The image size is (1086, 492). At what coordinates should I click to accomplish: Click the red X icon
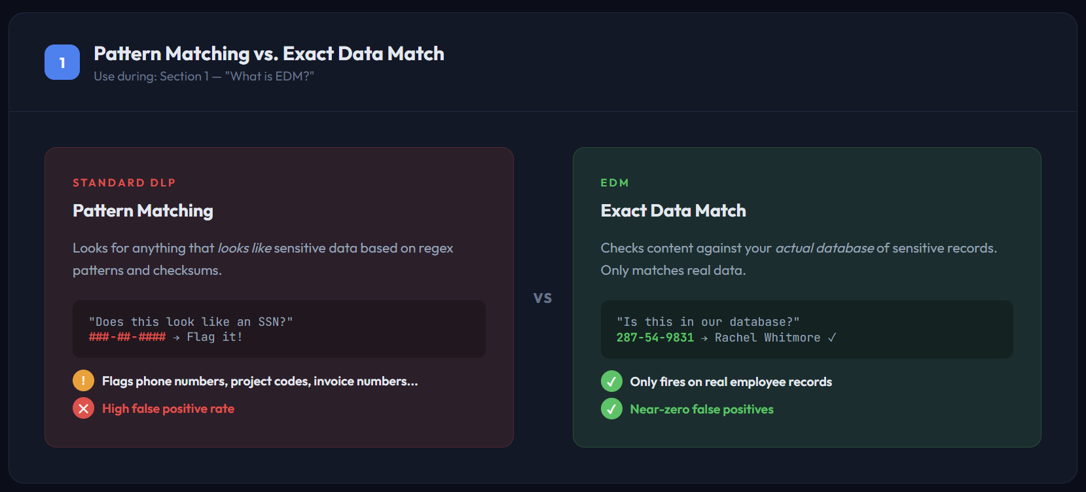[x=83, y=408]
